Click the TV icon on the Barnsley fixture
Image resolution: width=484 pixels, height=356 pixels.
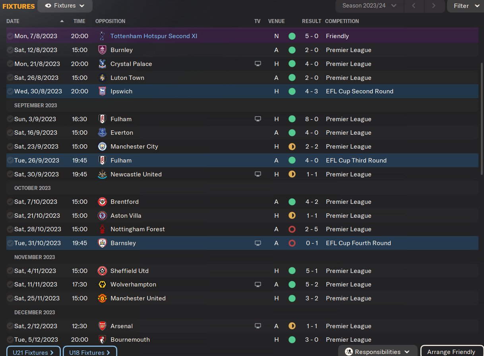coord(258,243)
